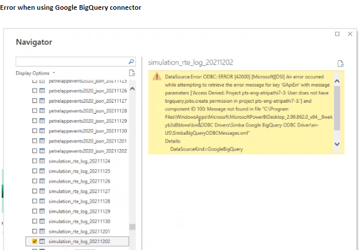Select the petrelappevents2020_json_20211129 row label
Image resolution: width=364 pixels, height=250 pixels.
click(x=88, y=121)
